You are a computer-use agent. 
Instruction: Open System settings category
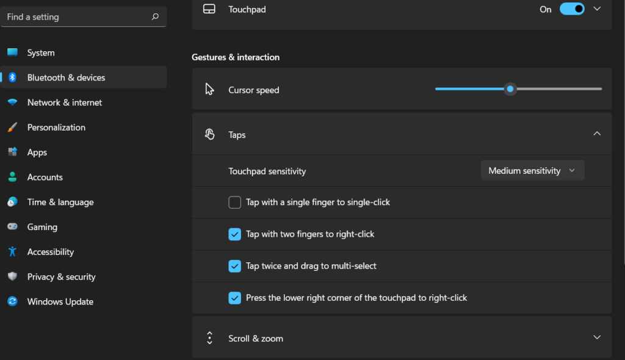pyautogui.click(x=83, y=52)
